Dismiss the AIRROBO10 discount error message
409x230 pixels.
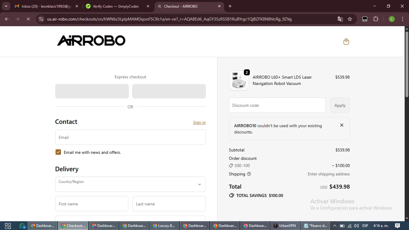click(x=342, y=125)
